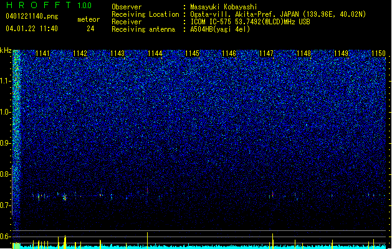392x249 pixels.
Task: Click the tall yellow intensity spike below 1147
Action: [273, 242]
